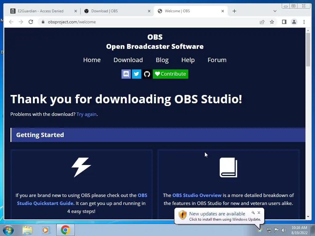315x236 pixels.
Task: Go forward to the next page
Action: coord(21,22)
